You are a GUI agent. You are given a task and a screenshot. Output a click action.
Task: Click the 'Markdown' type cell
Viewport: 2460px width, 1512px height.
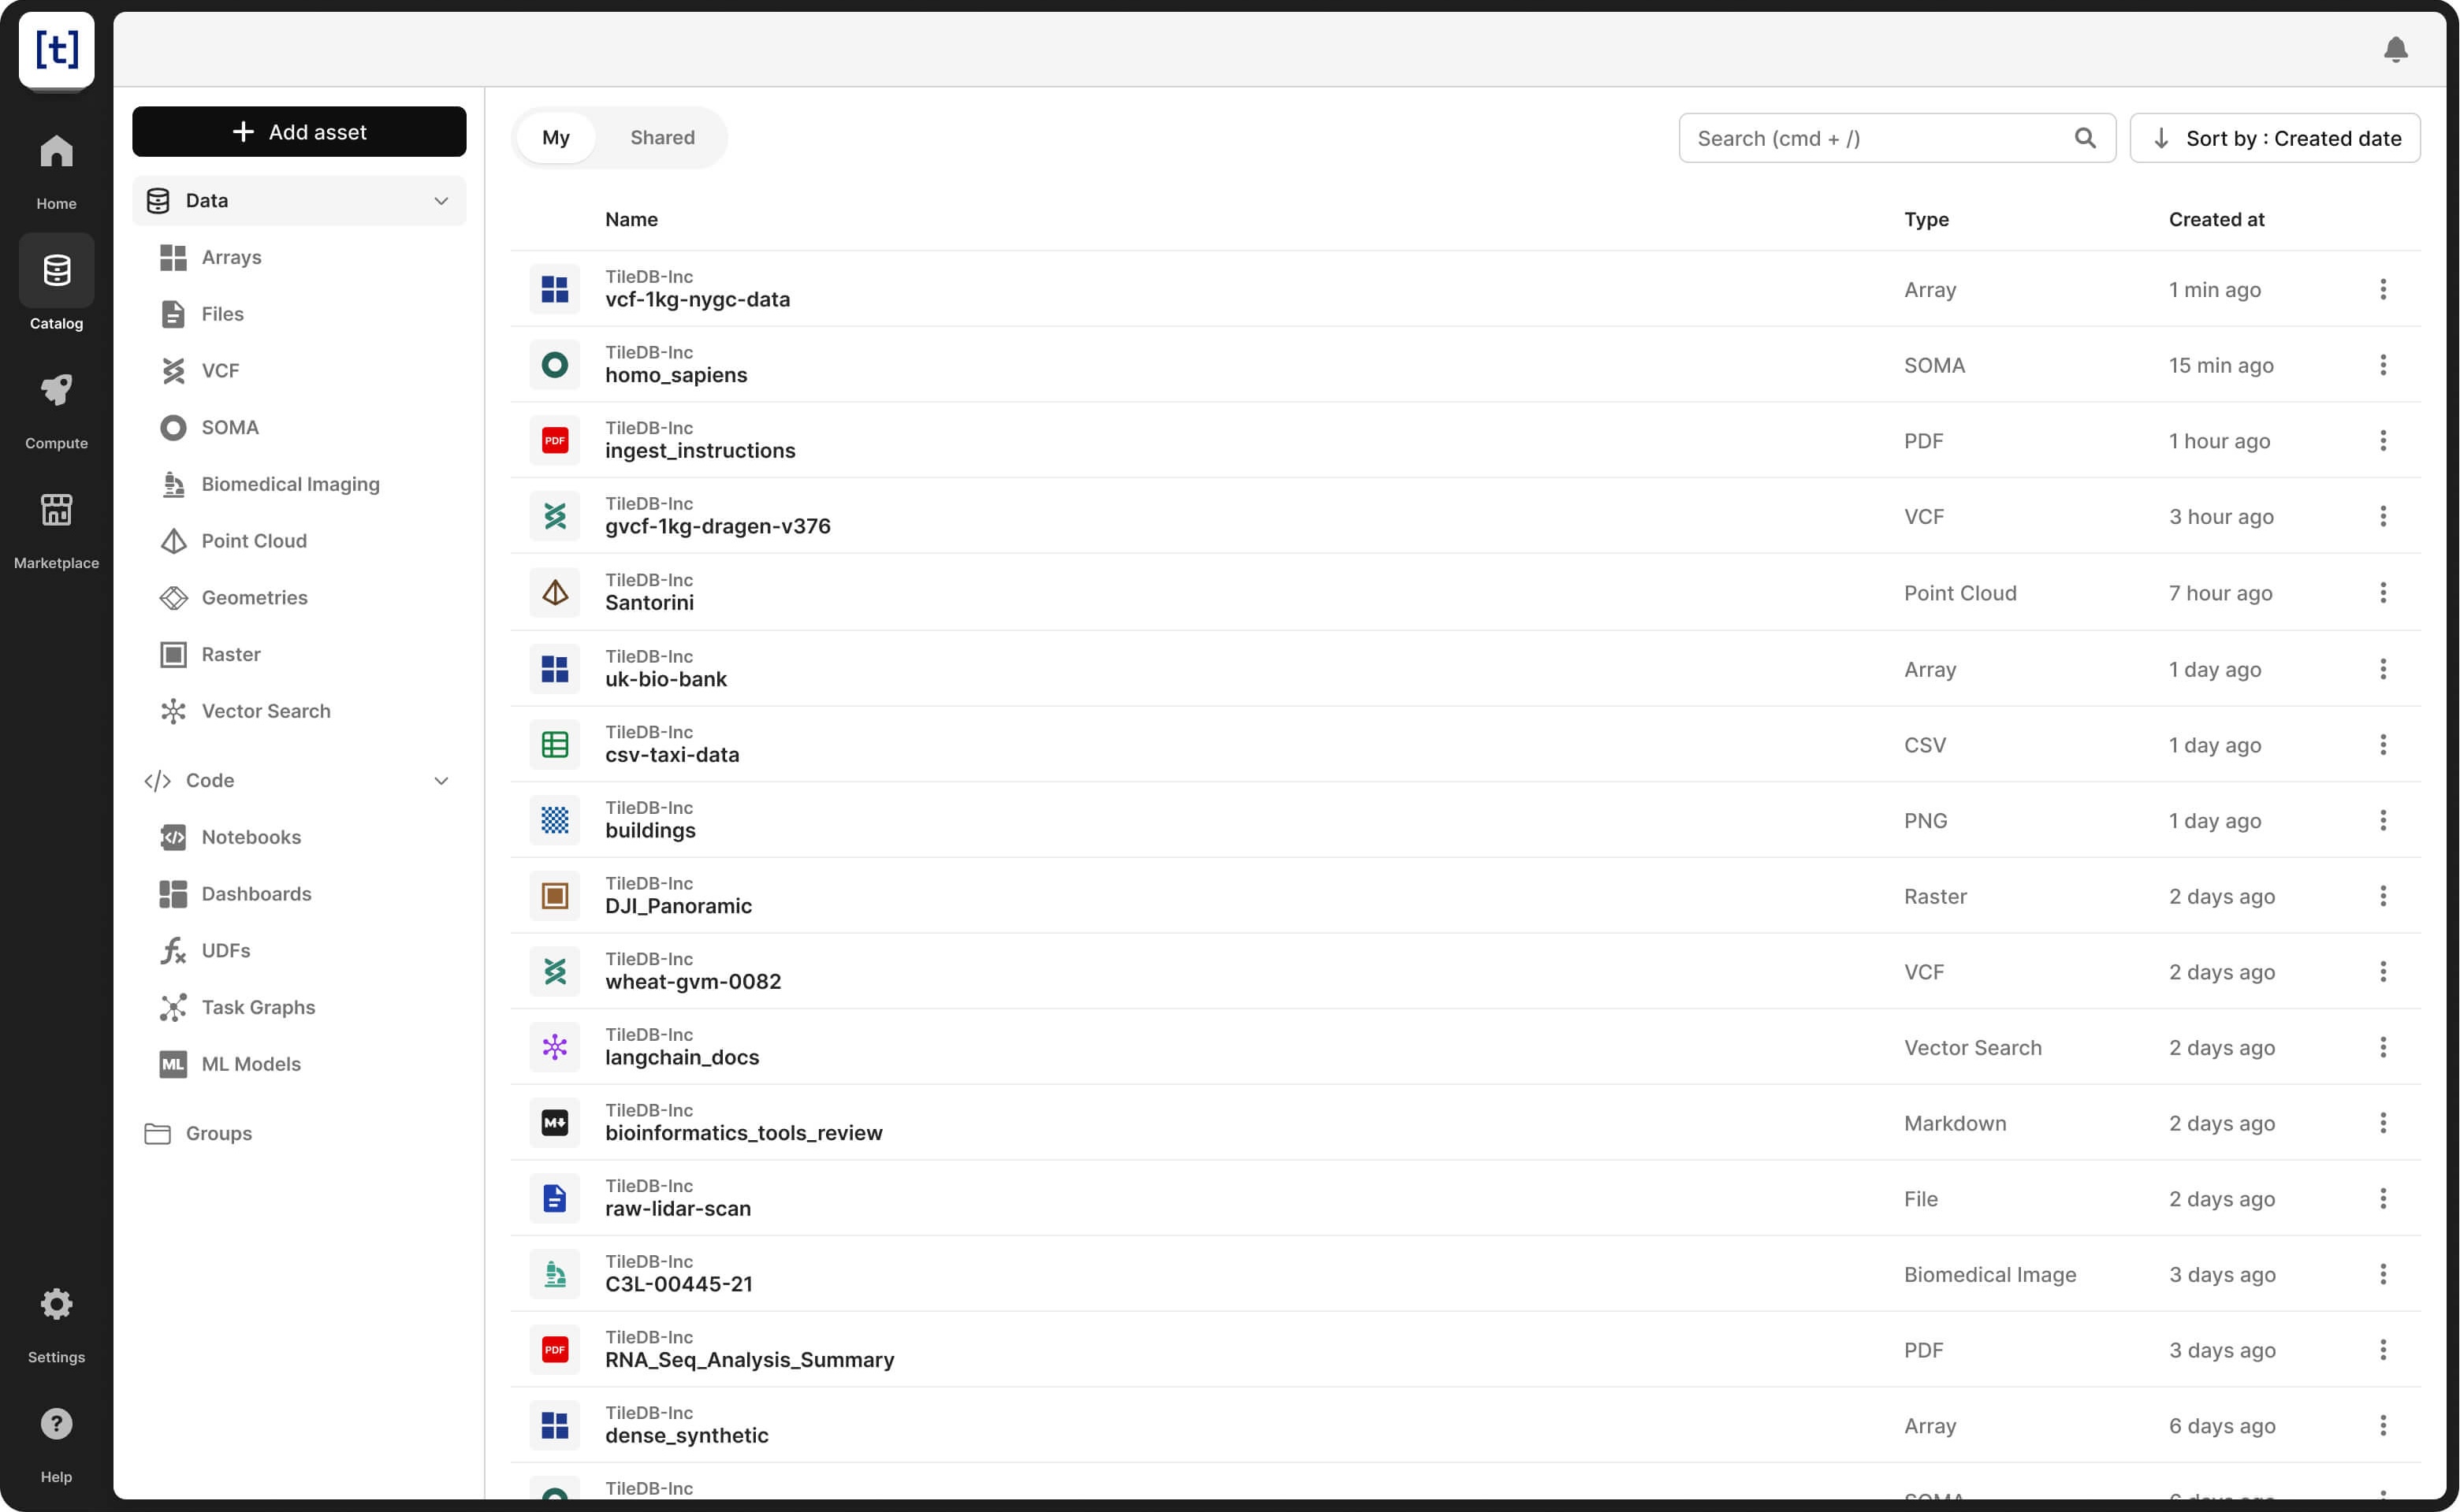click(x=1955, y=1123)
